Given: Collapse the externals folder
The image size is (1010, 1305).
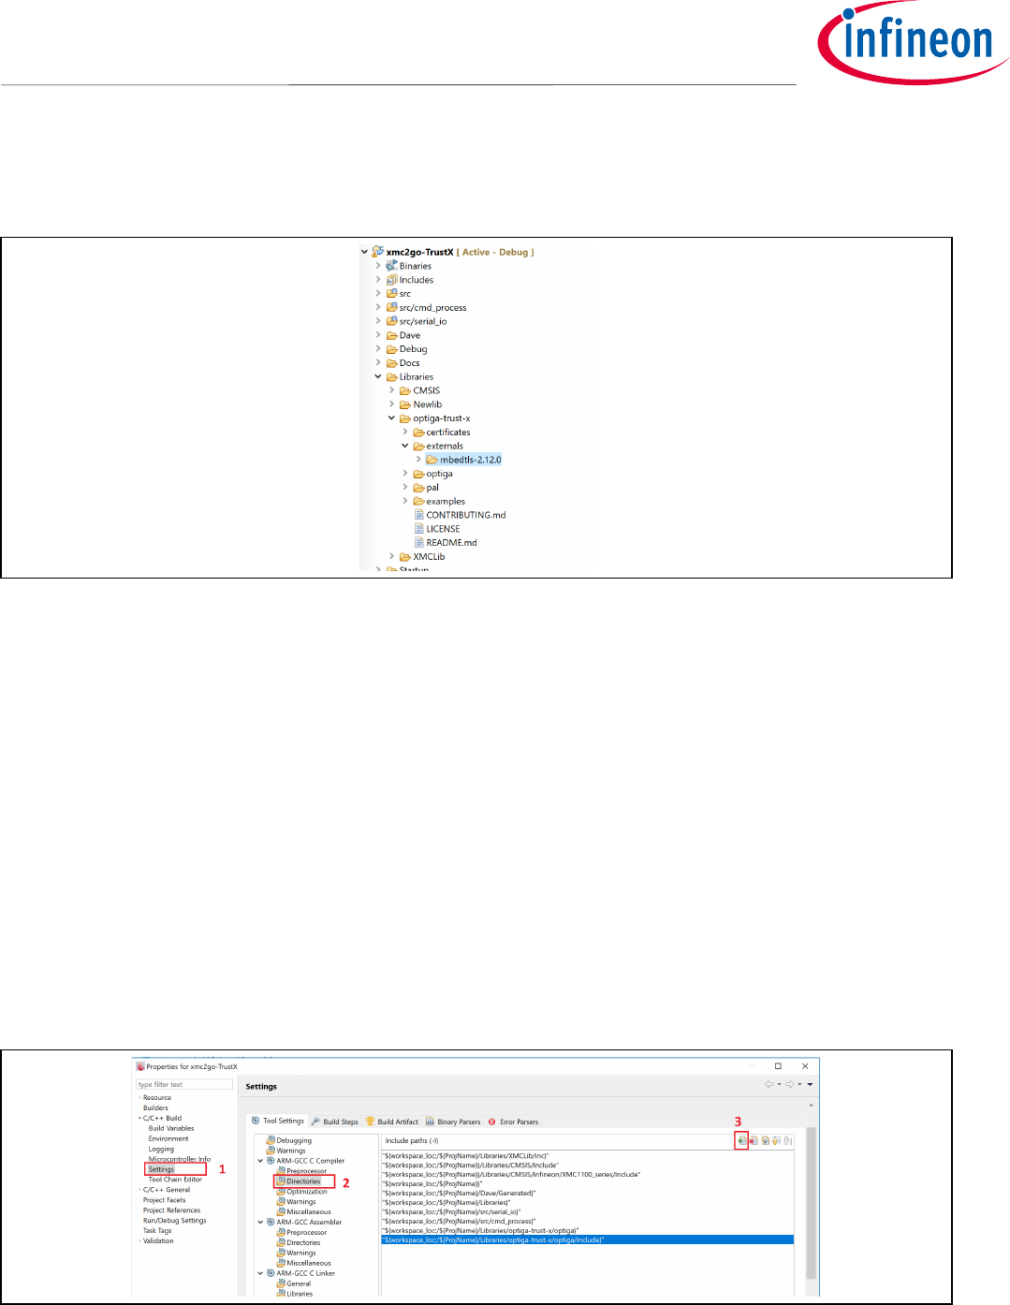Looking at the screenshot, I should click(405, 446).
